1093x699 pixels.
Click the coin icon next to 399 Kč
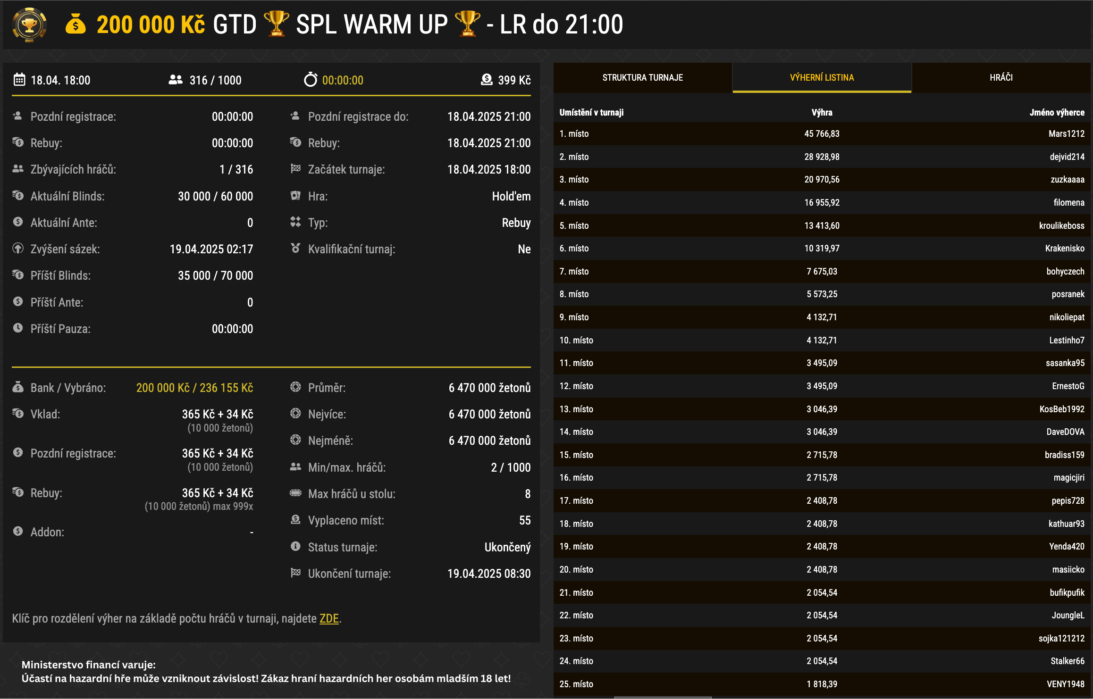pos(486,80)
